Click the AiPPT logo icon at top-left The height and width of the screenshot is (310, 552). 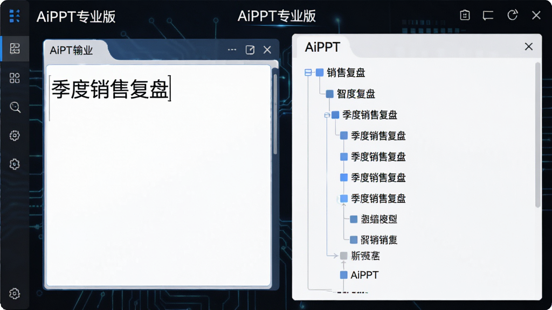(x=15, y=16)
